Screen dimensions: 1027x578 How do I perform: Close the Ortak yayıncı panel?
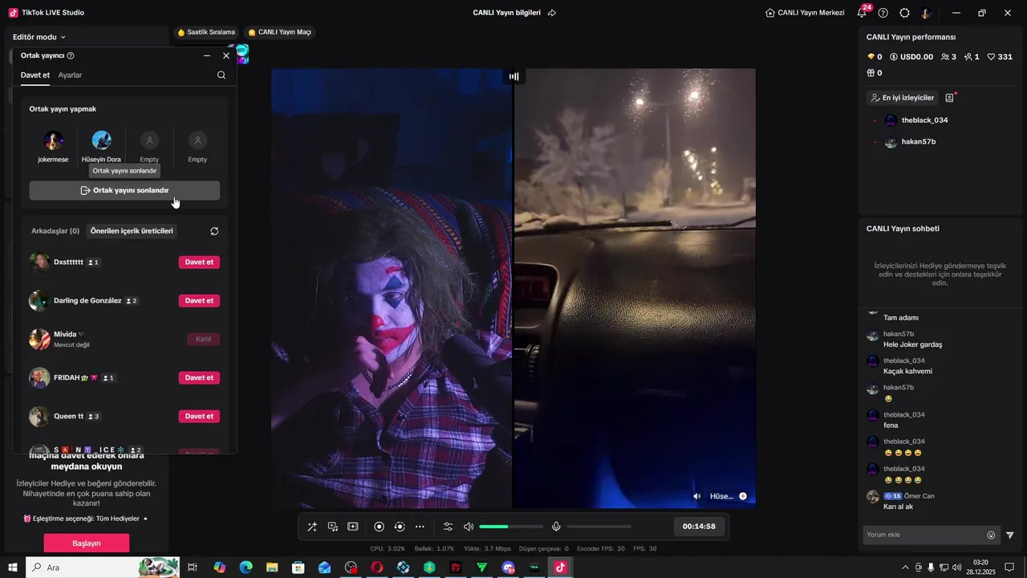pyautogui.click(x=226, y=55)
